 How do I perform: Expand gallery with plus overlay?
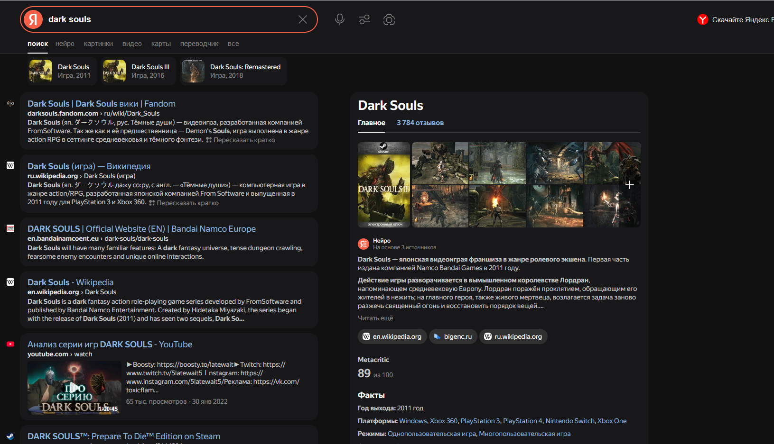(630, 185)
